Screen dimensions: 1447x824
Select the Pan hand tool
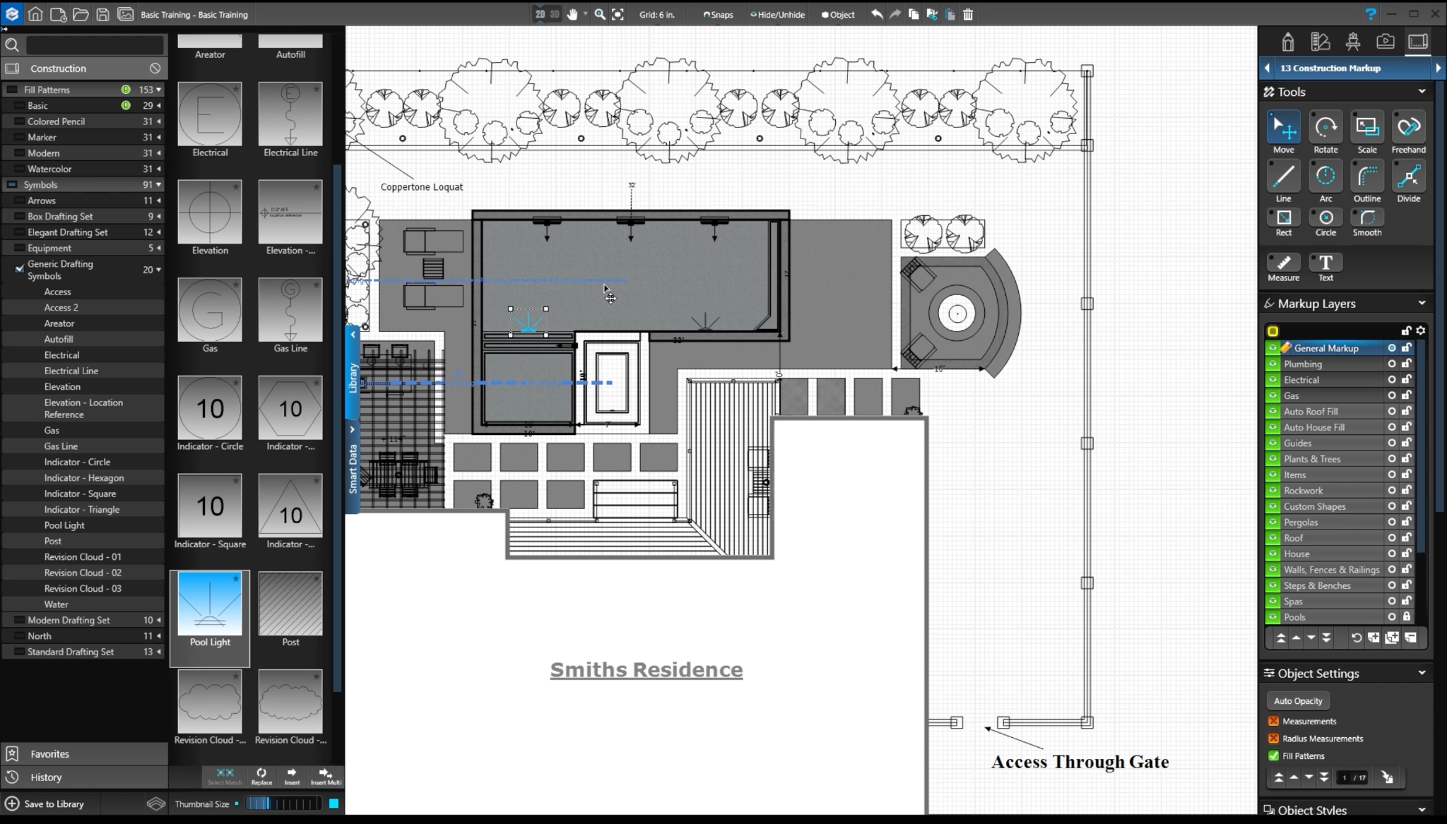[x=572, y=14]
